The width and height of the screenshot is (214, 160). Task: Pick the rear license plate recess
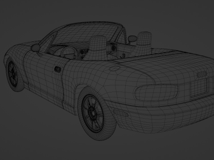pyautogui.click(x=199, y=88)
